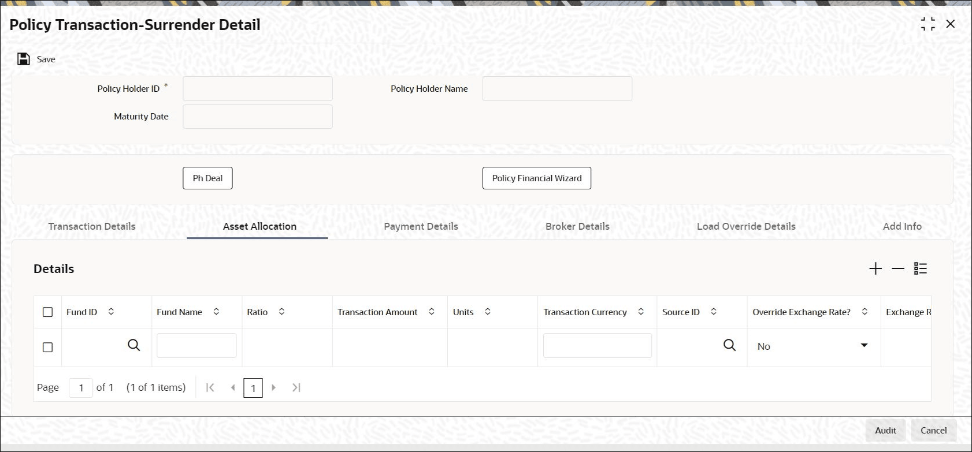This screenshot has width=972, height=452.
Task: Click the Fund Name cell input
Action: click(196, 345)
